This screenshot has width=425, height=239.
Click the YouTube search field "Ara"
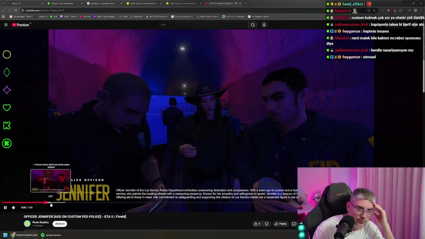point(203,25)
